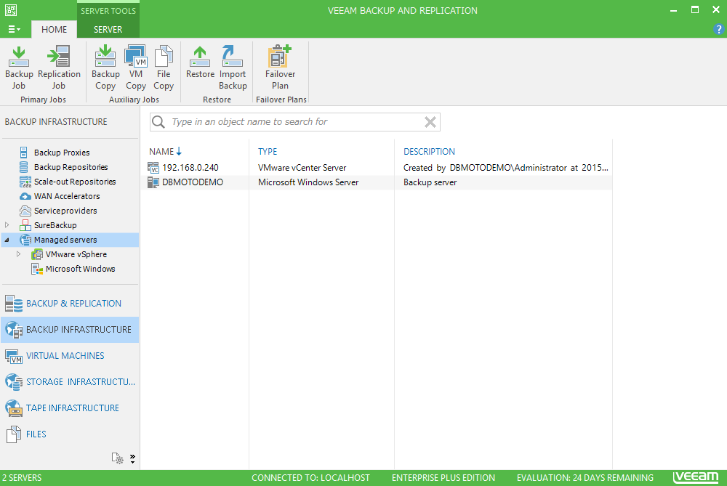Open the Virtual Machines view
This screenshot has height=486, width=727.
(70, 356)
